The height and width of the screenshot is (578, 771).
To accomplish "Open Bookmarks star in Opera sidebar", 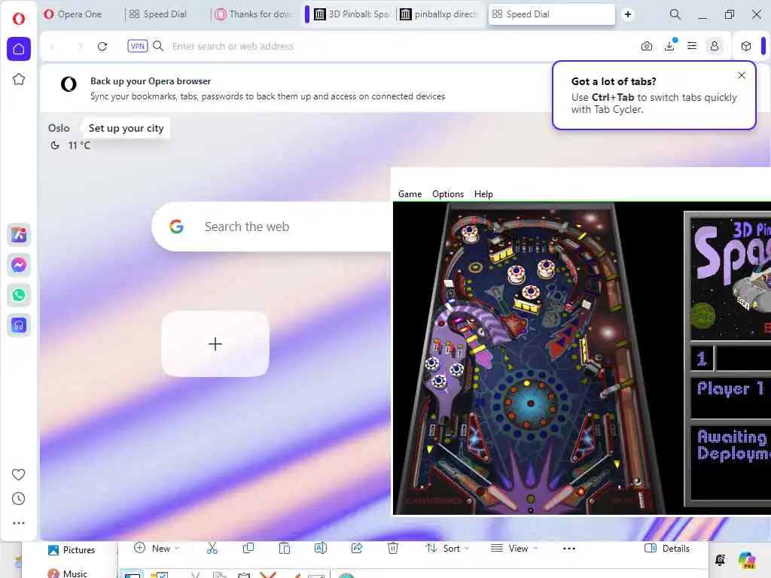I will 19,79.
